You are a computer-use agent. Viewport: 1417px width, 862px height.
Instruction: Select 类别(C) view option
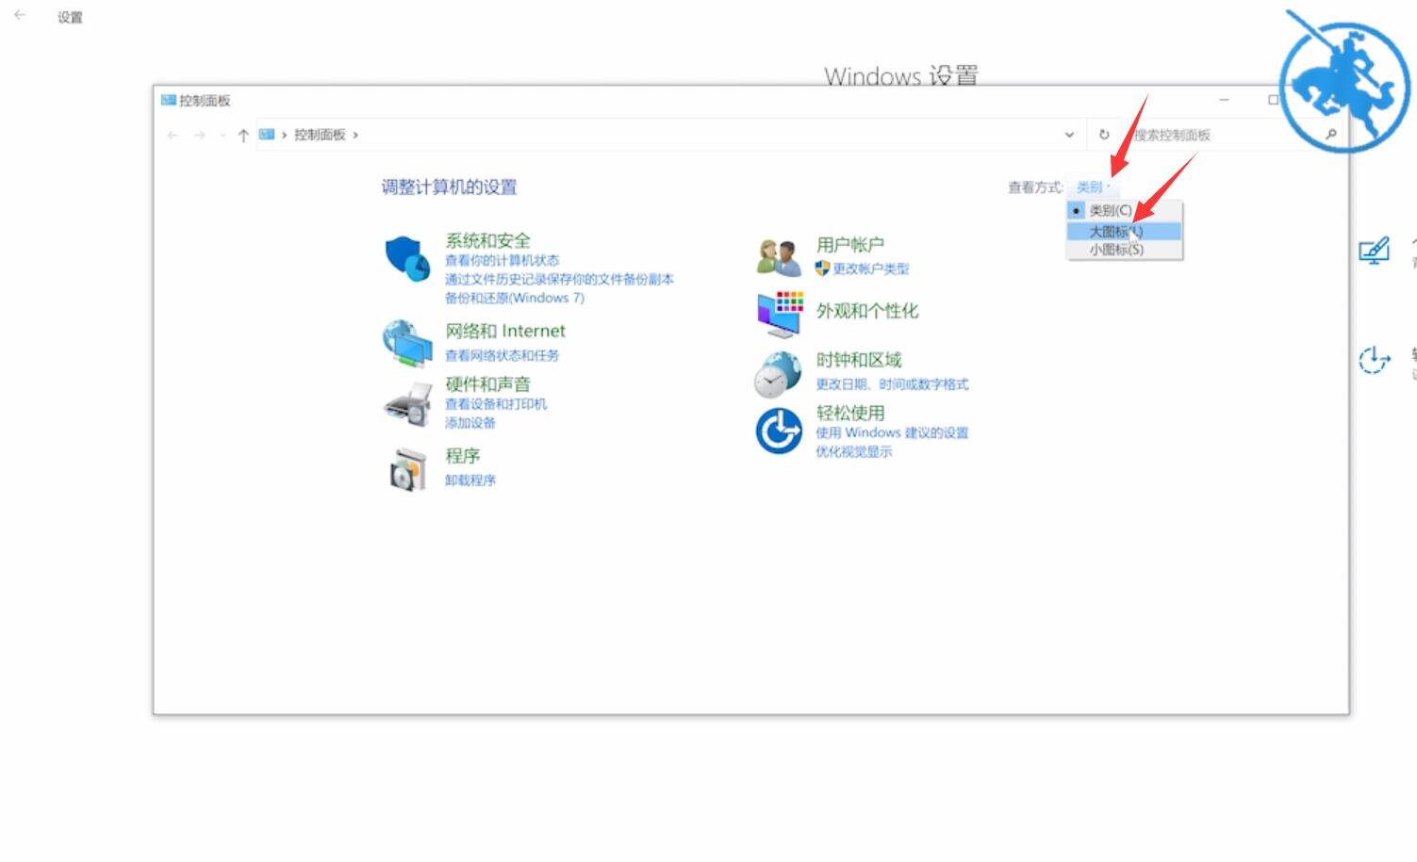tap(1124, 211)
